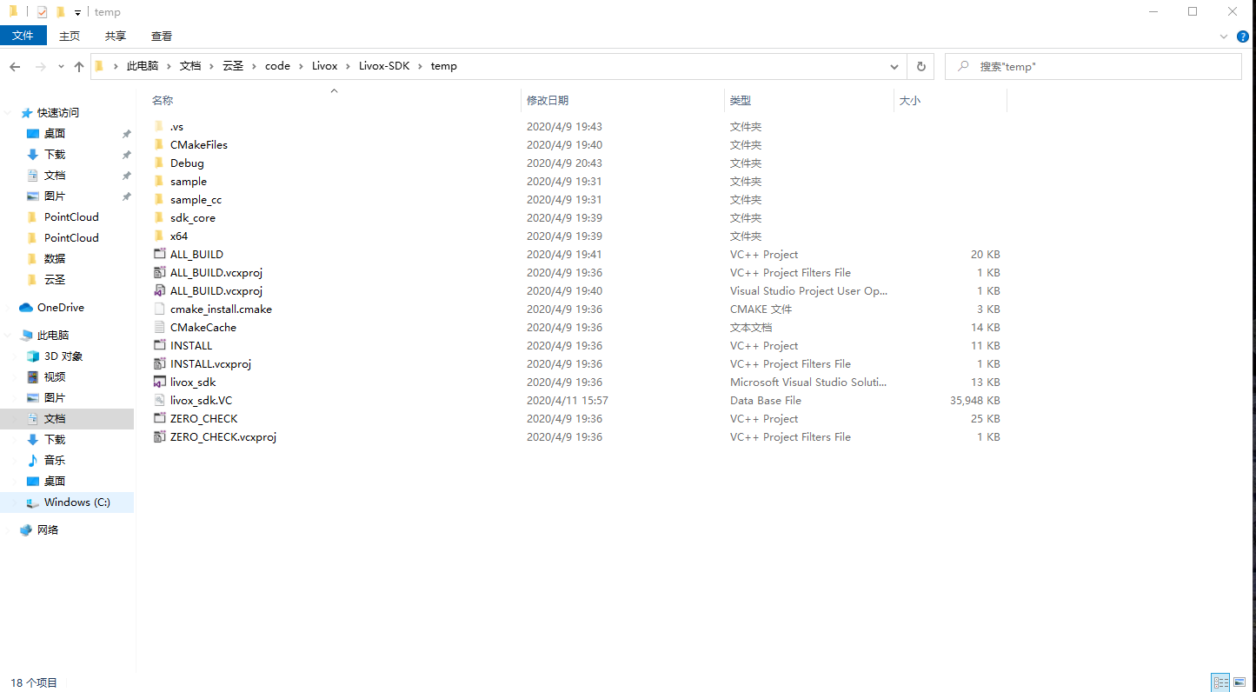Open the Customize Quick Access Toolbar dropdown
Viewport: 1256px width, 692px height.
pyautogui.click(x=77, y=13)
